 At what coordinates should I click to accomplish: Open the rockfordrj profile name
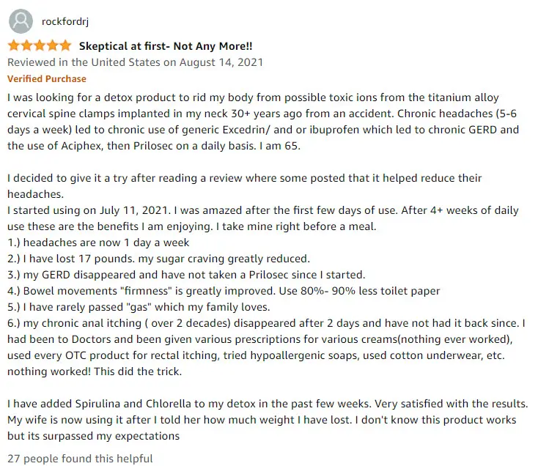coord(65,21)
